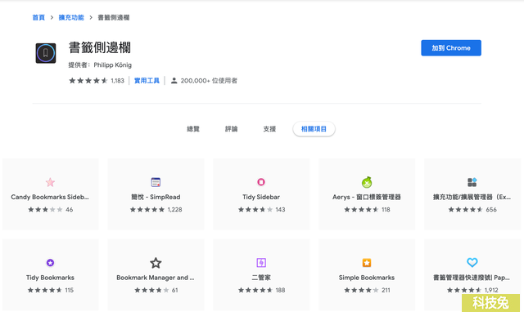Select the 相關項目 tab
This screenshot has height=316, width=524.
314,129
